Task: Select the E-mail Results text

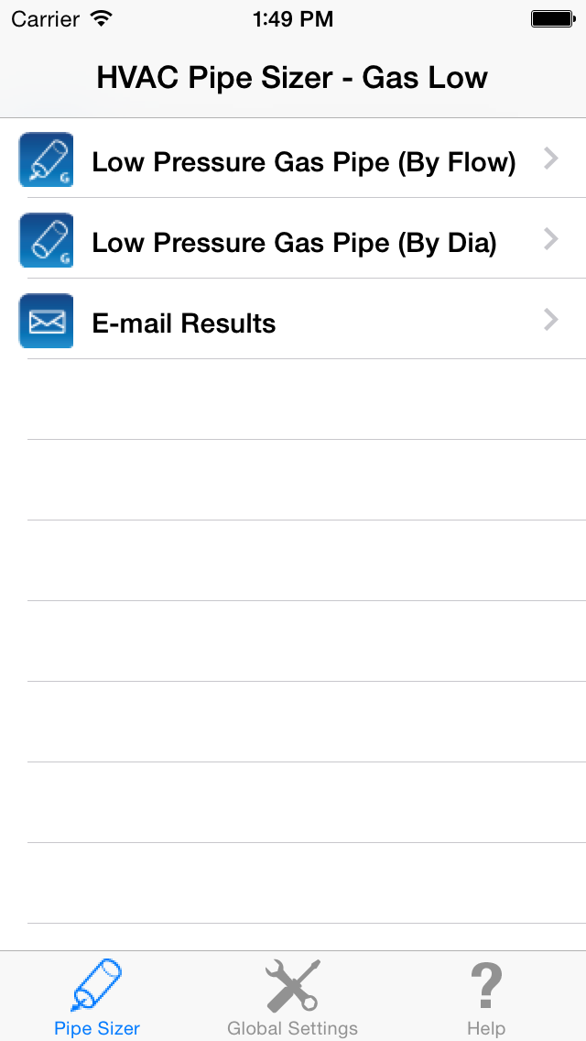Action: 184,323
